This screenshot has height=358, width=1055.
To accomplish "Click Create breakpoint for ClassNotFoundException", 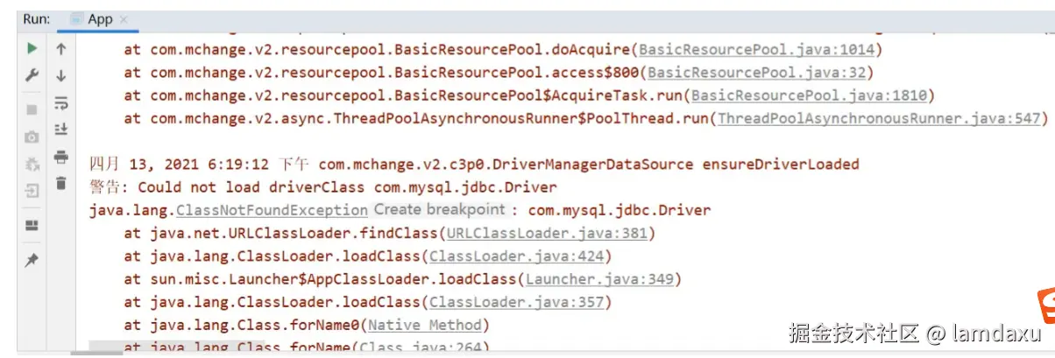I will pyautogui.click(x=439, y=210).
